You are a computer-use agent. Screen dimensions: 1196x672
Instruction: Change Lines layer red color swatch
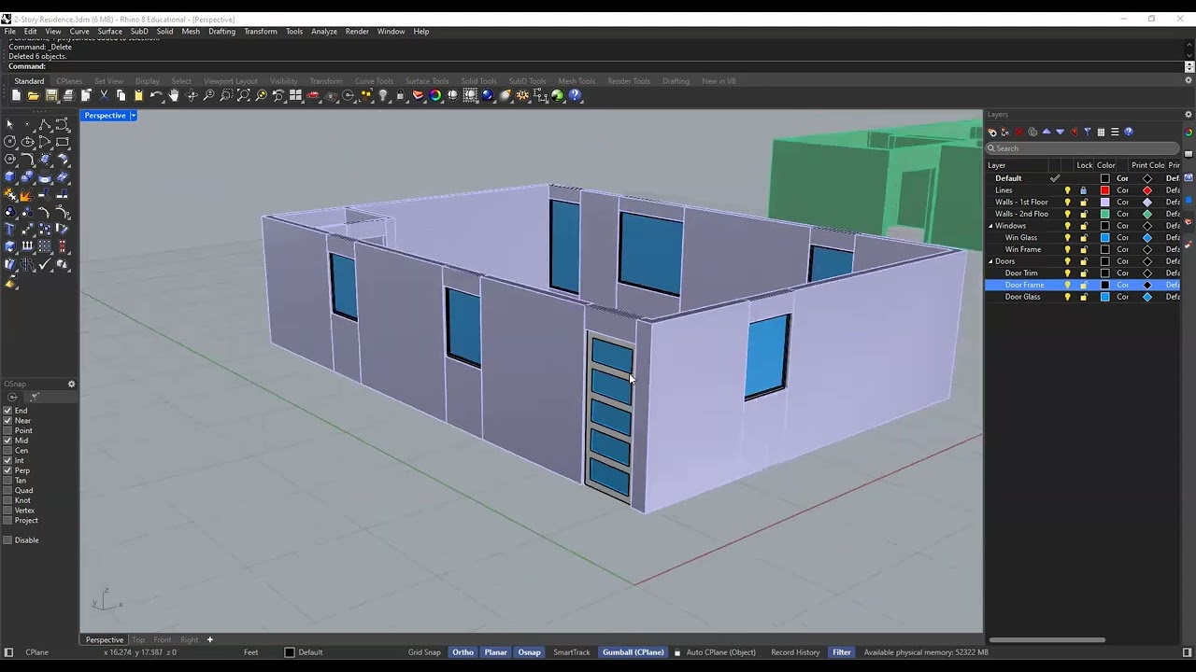coord(1104,190)
